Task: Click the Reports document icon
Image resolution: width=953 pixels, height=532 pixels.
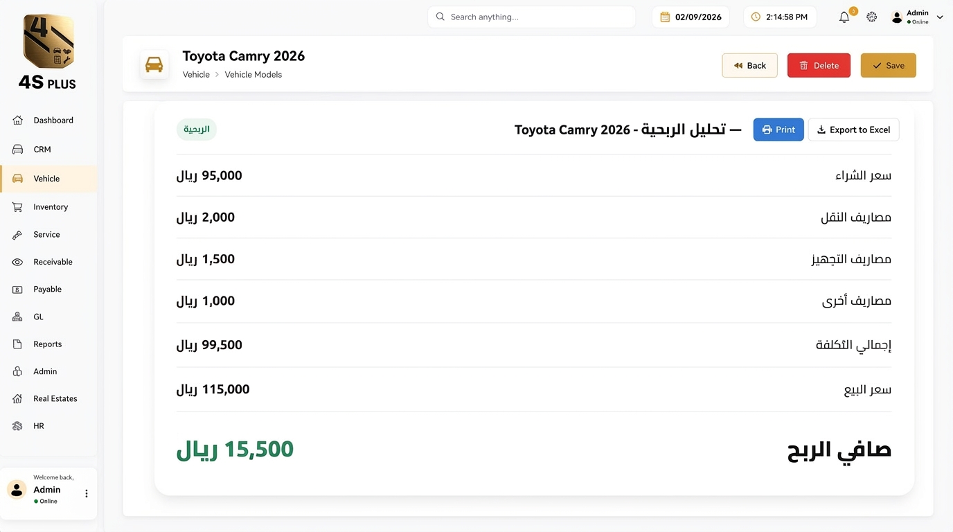Action: (x=18, y=344)
